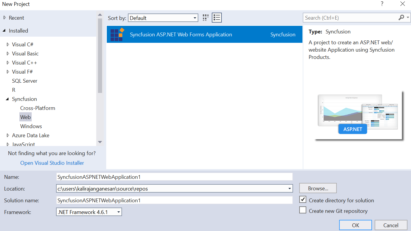The image size is (411, 231).
Task: Open Visual Studio Installer link
Action: click(52, 163)
